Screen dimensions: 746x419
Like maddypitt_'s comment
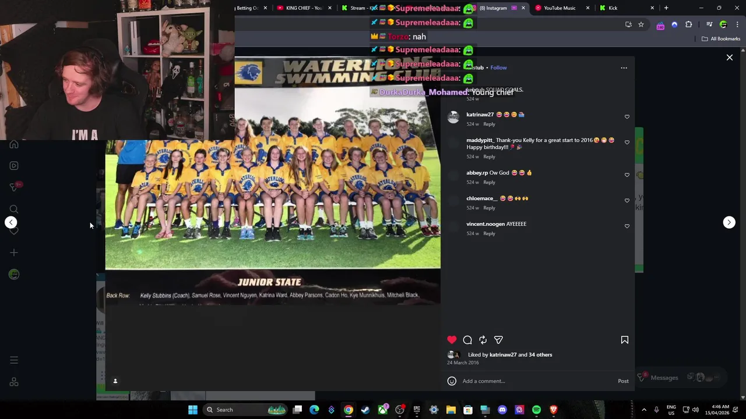point(627,143)
